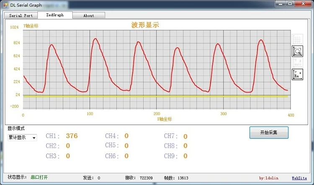
Task: Switch to the Serial Port tab
Action: pos(21,16)
